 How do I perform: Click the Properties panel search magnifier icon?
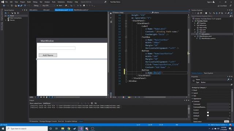pyautogui.click(x=231, y=85)
